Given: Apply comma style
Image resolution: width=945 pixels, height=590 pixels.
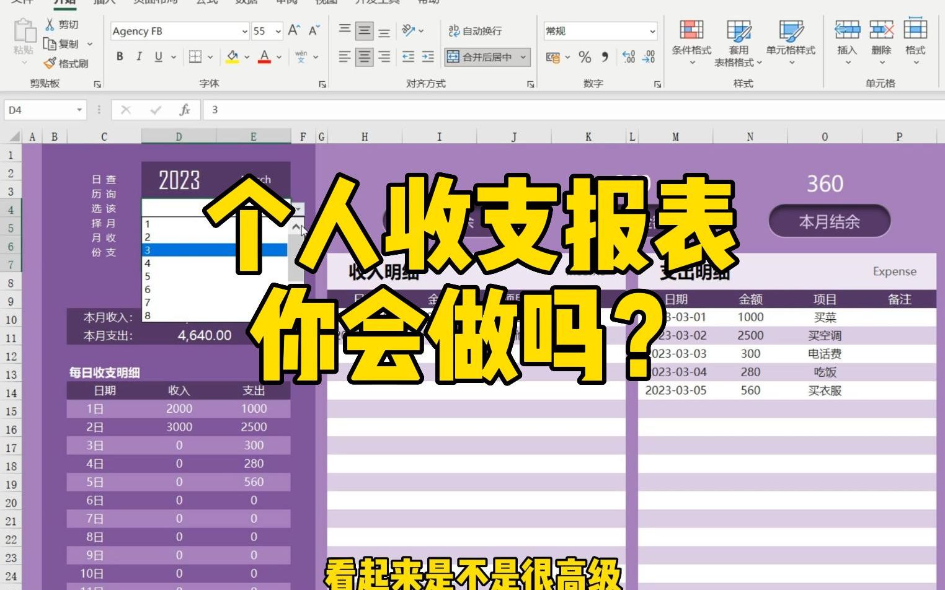Looking at the screenshot, I should [x=605, y=58].
